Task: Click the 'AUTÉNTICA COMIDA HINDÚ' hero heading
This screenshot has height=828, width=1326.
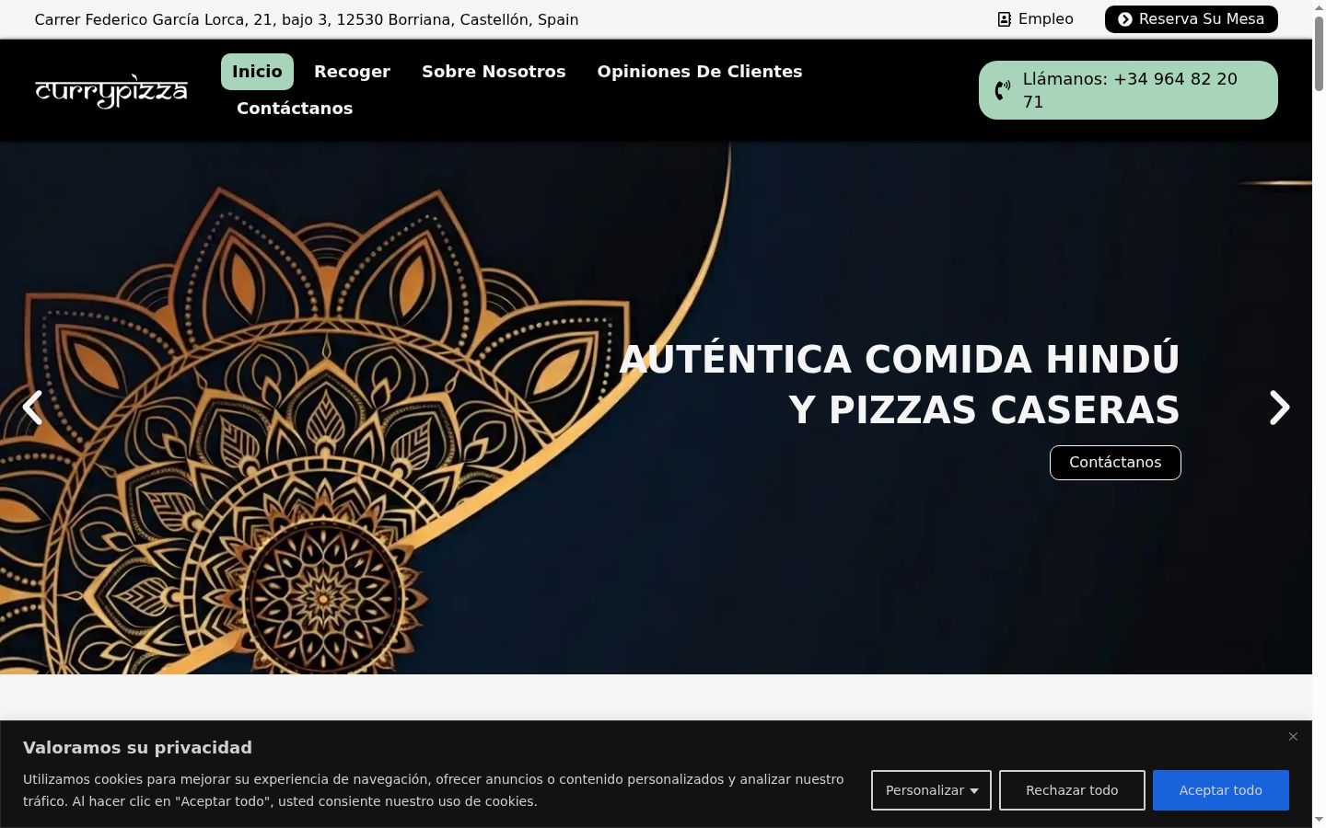Action: coord(900,385)
